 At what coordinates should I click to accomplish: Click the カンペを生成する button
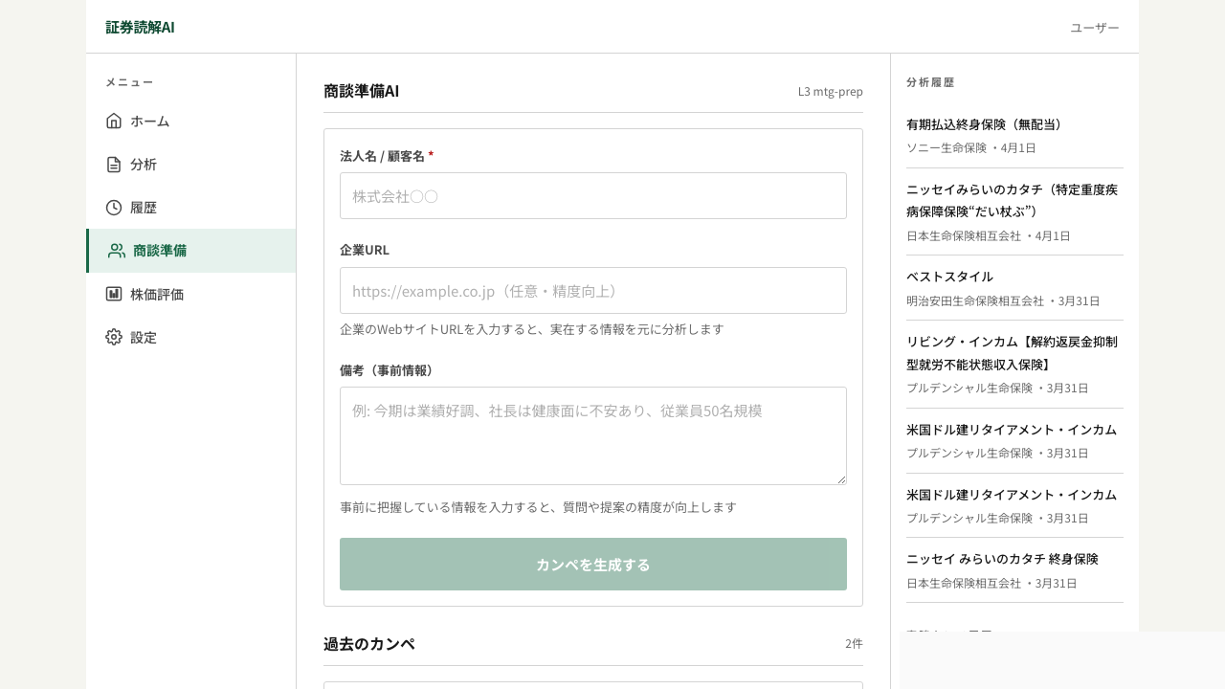[x=593, y=565]
